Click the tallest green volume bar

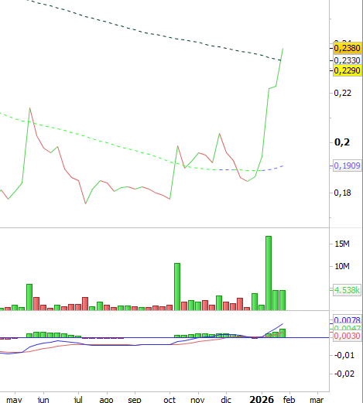(x=269, y=273)
